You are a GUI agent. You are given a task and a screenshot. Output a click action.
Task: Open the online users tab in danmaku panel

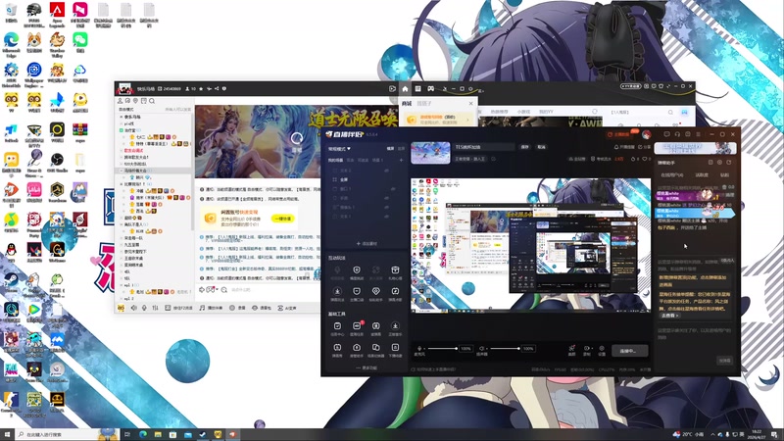point(672,175)
